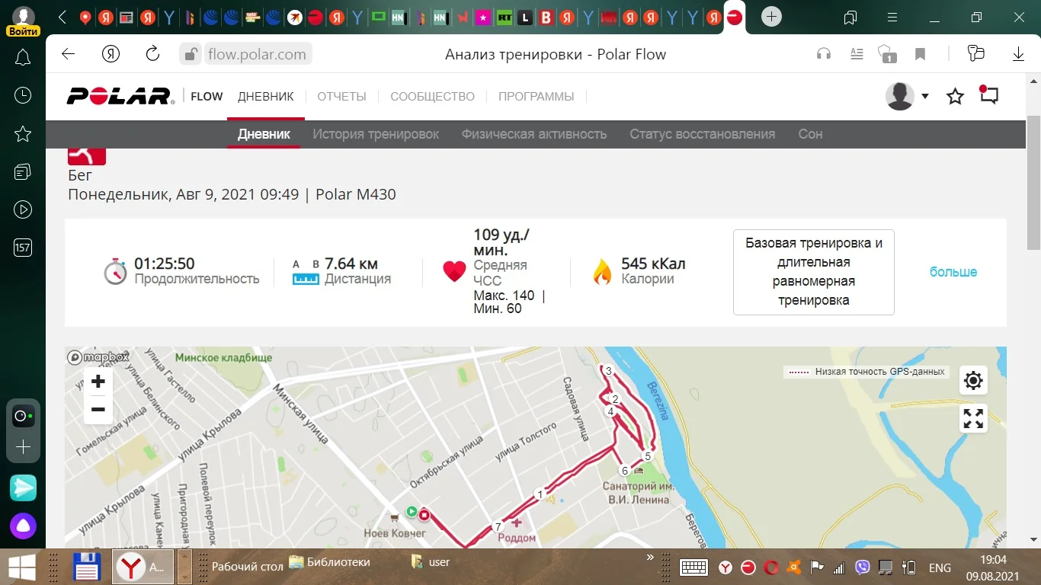The width and height of the screenshot is (1041, 585).
Task: Open the user profile dropdown arrow
Action: tap(925, 96)
